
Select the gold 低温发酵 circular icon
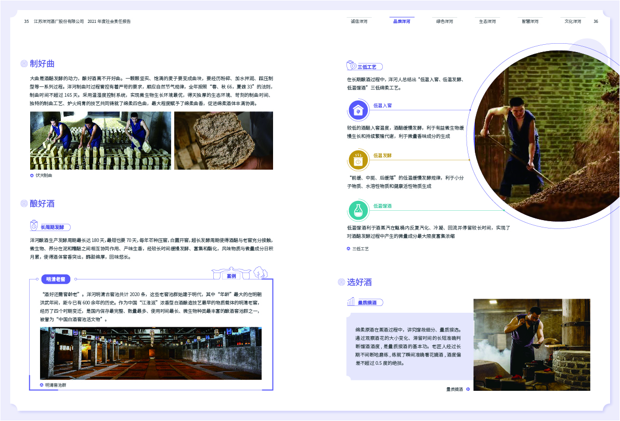tap(358, 160)
